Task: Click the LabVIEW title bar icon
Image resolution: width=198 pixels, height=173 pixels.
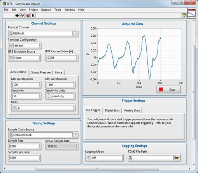Action: pyautogui.click(x=4, y=4)
